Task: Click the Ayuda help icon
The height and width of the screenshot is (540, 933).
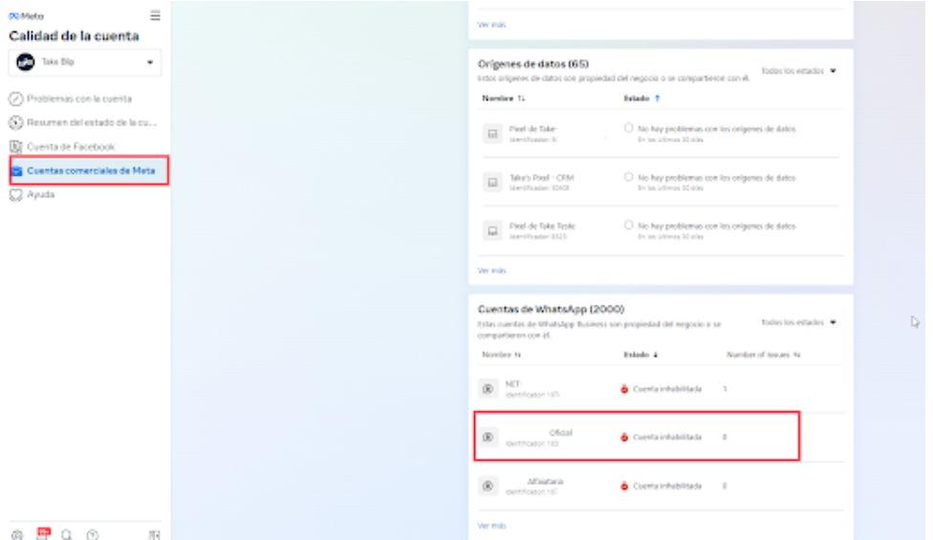Action: click(x=16, y=195)
